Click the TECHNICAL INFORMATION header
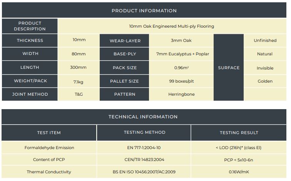This screenshot has width=291, height=181. tap(143, 117)
